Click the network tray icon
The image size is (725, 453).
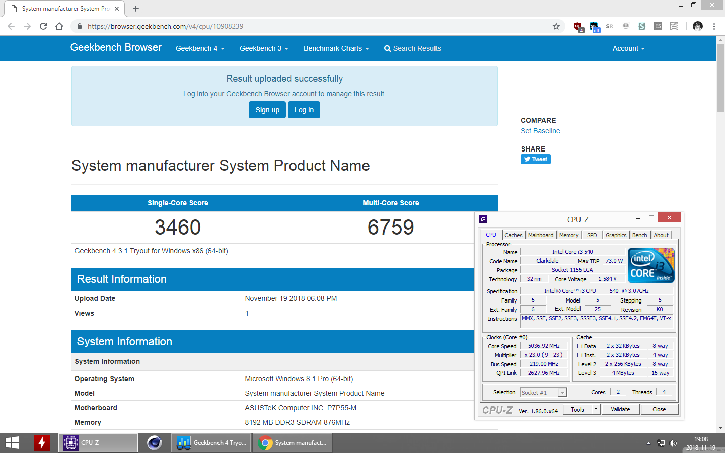[661, 443]
